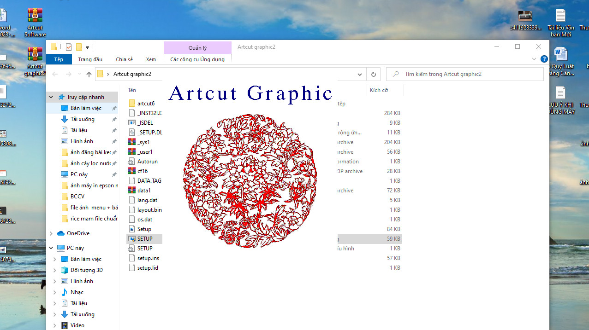589x330 pixels.
Task: Collapse the PC này tree node
Action: coord(52,248)
